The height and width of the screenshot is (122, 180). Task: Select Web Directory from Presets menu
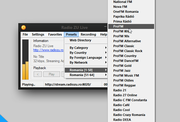[x=80, y=40]
